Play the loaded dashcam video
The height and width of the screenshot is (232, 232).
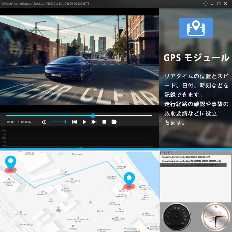84,122
